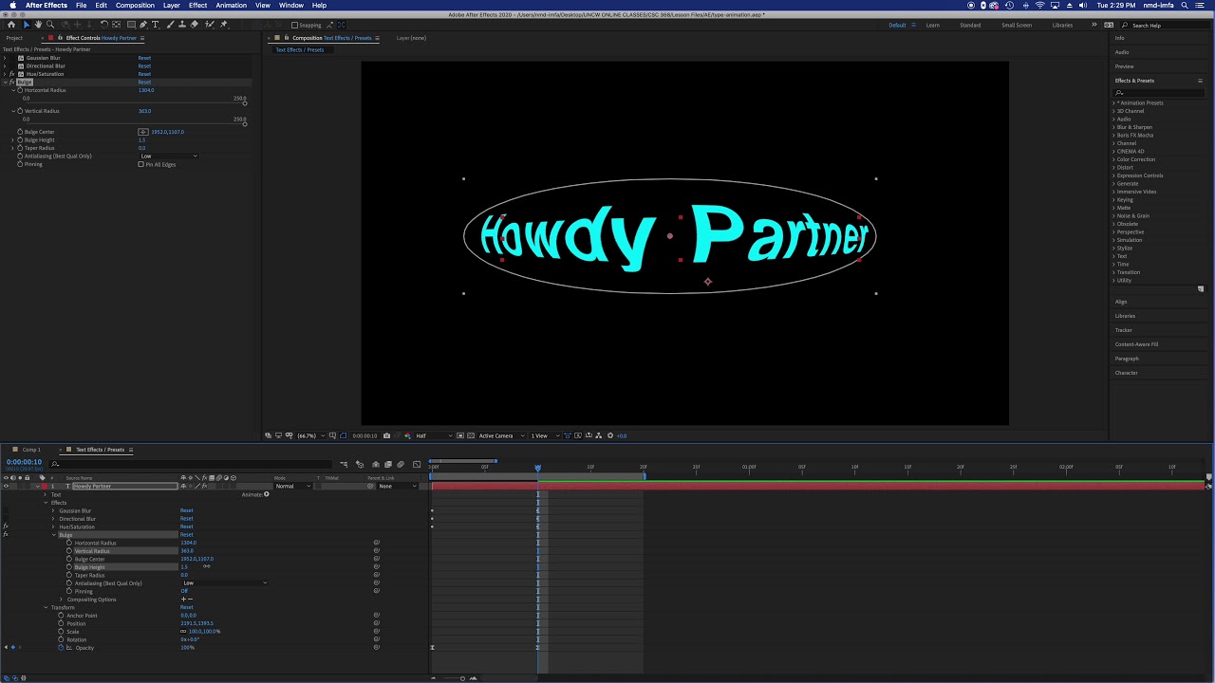Click Reset for Gaussian Blur in Effect Controls

(144, 58)
